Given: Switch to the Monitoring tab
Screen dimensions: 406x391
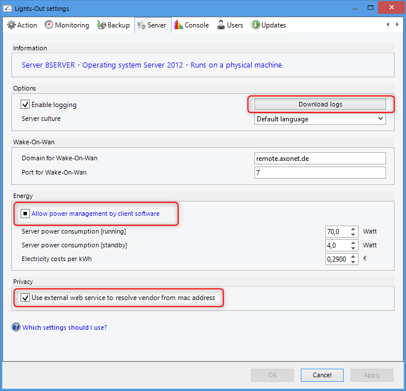Looking at the screenshot, I should 67,25.
